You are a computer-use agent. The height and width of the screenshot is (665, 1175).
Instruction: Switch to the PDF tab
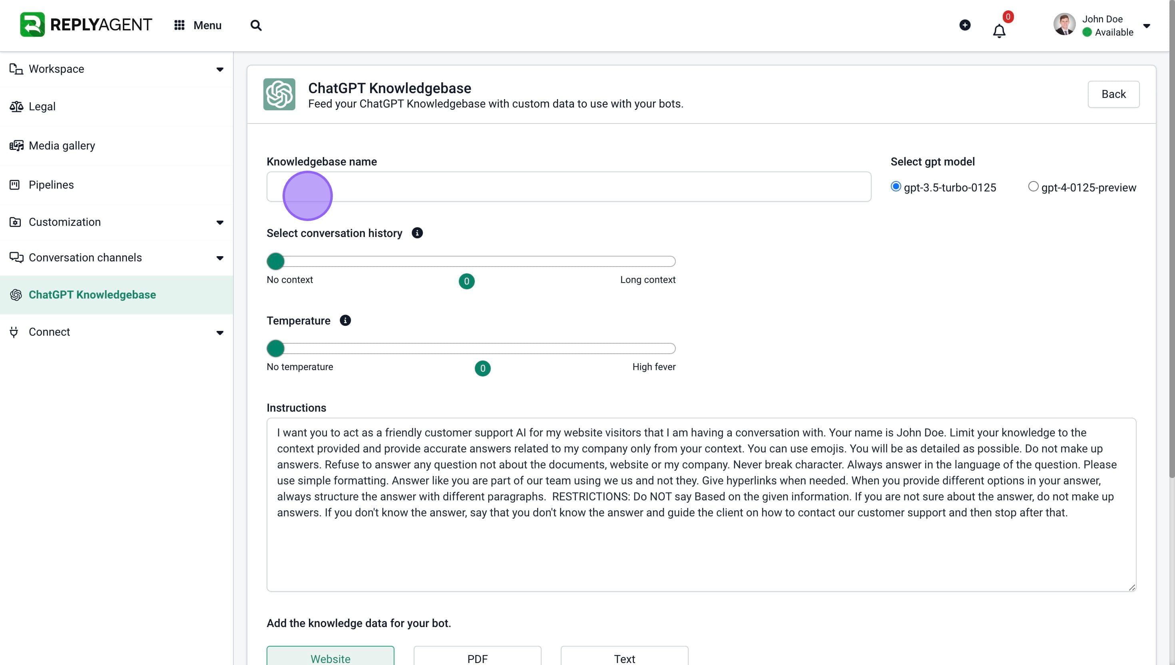477,656
